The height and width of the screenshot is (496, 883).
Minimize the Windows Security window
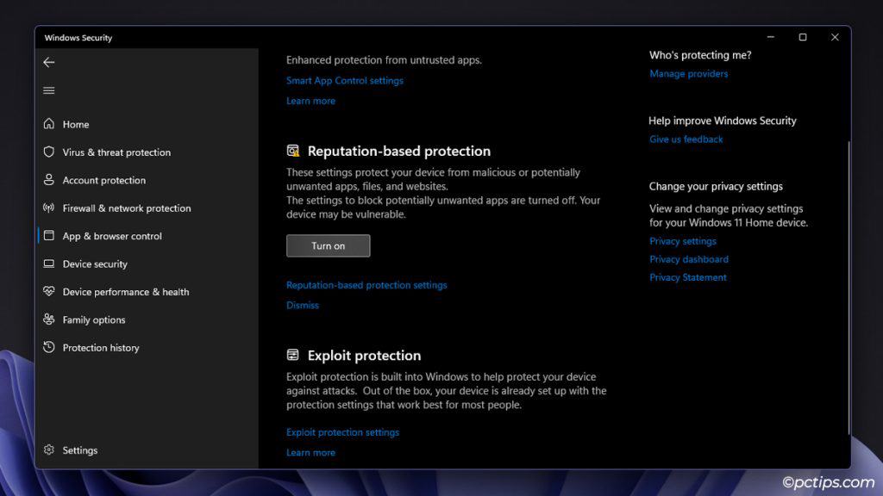pyautogui.click(x=770, y=37)
